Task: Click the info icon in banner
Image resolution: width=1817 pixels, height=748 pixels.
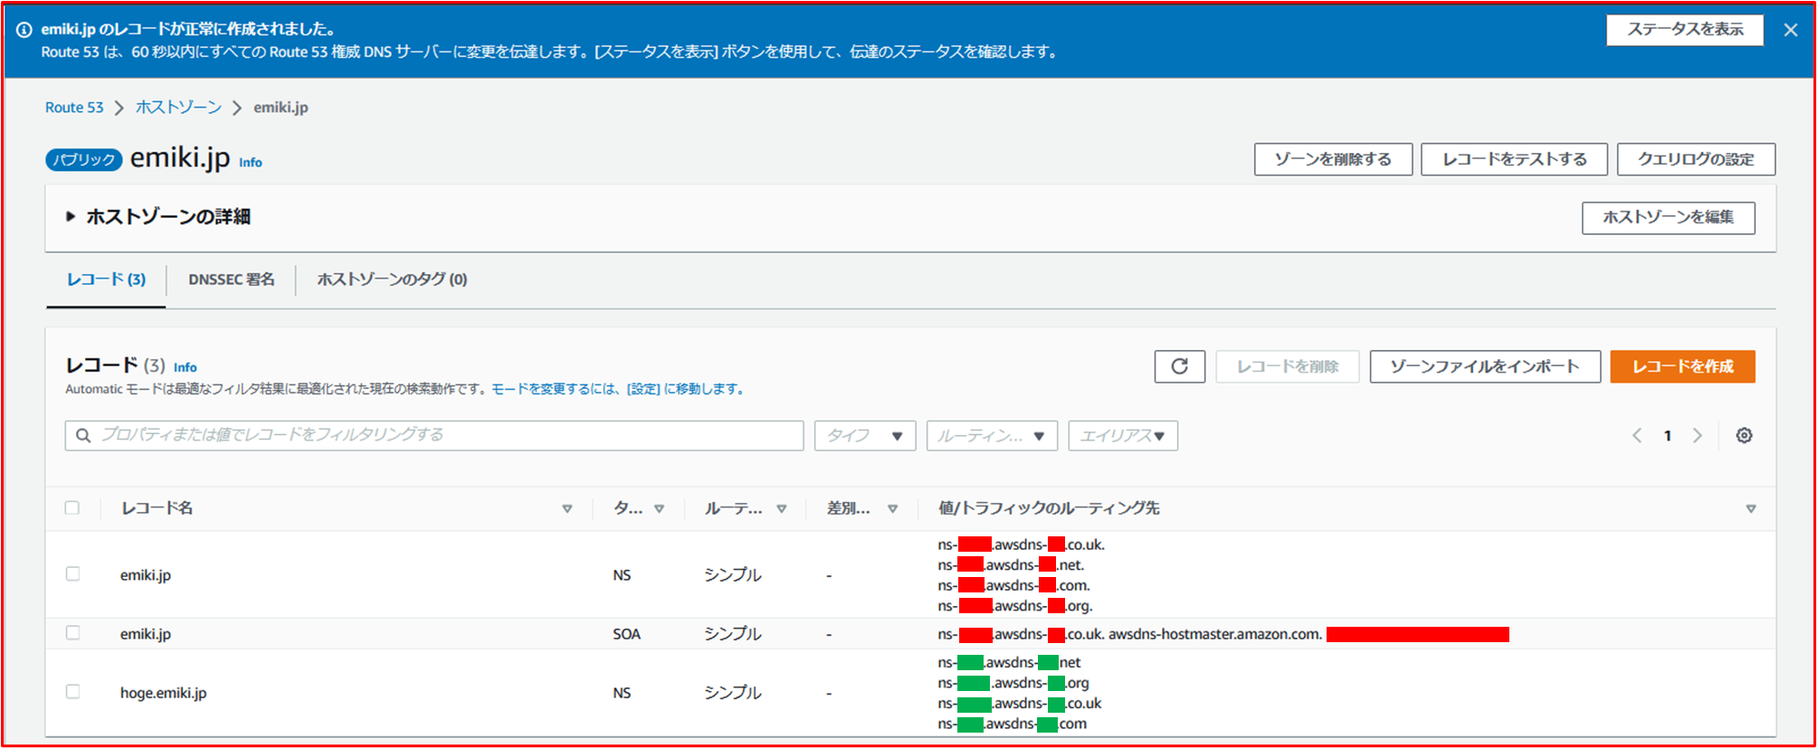Action: click(x=24, y=30)
